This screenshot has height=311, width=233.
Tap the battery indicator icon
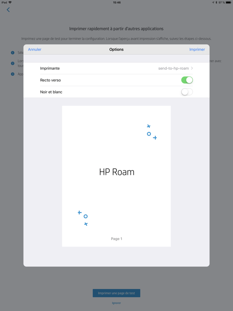coord(229,2)
